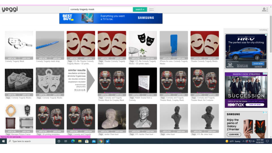The image size is (272, 153).
Task: Add Comedy Tragedy mask strap to list
Action: pyautogui.click(x=43, y=58)
